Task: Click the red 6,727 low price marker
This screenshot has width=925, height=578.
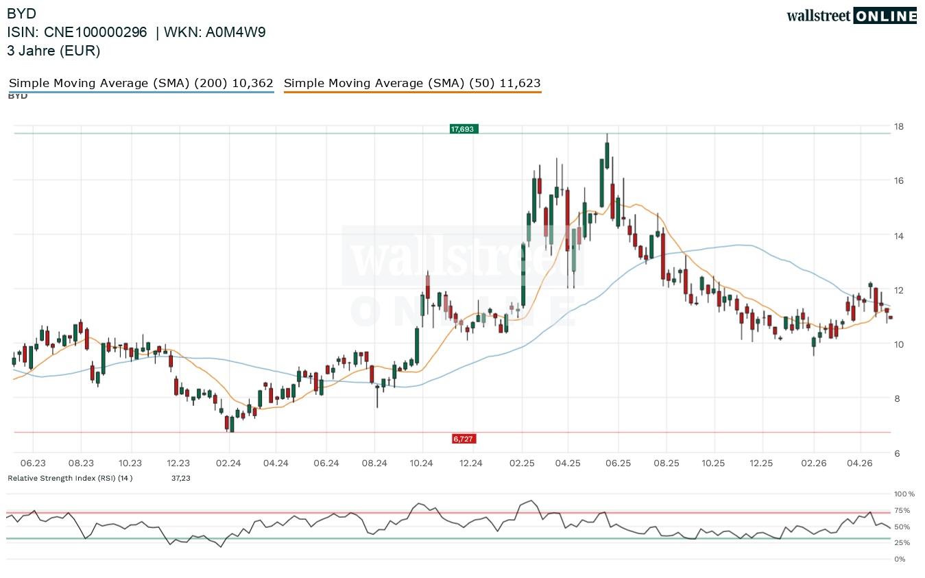Action: 464,438
